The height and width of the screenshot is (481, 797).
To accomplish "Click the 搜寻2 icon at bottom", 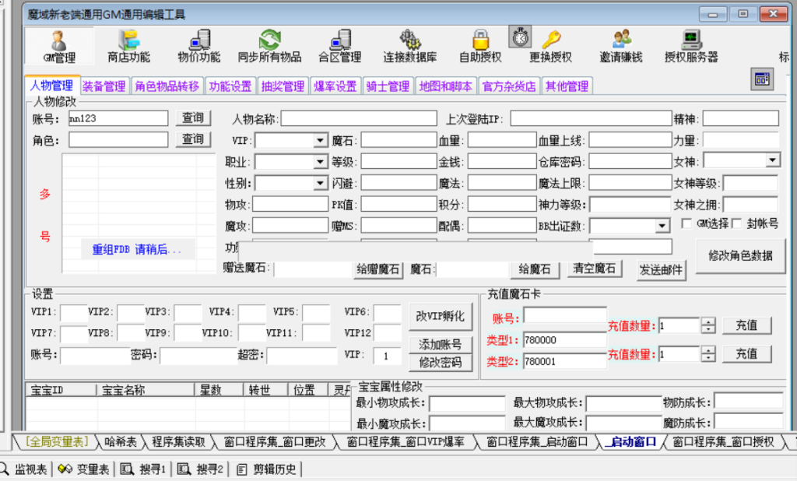I will (x=184, y=469).
